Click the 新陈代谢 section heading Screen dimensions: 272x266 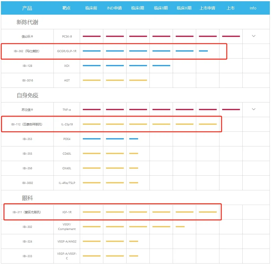27,22
